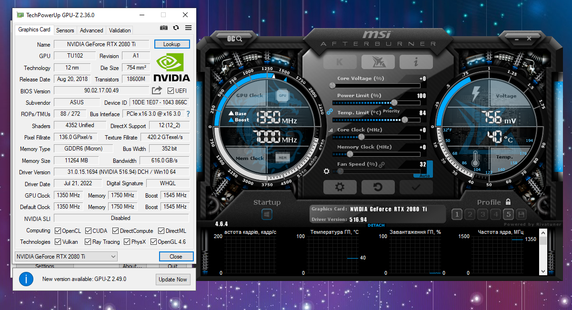Switch to the Advanced tab
The width and height of the screenshot is (572, 310).
(91, 30)
